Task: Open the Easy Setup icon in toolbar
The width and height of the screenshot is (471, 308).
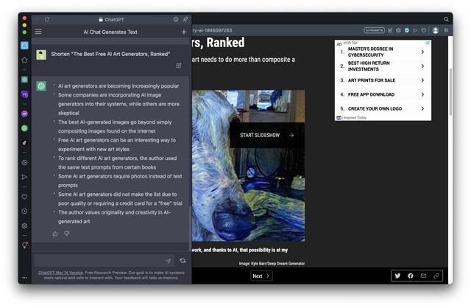Action: 446,30
